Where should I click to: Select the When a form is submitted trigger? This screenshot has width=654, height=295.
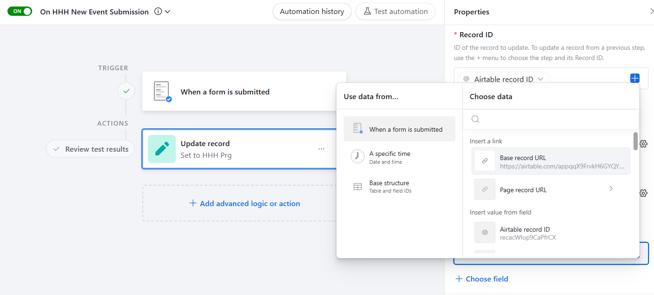pyautogui.click(x=244, y=91)
